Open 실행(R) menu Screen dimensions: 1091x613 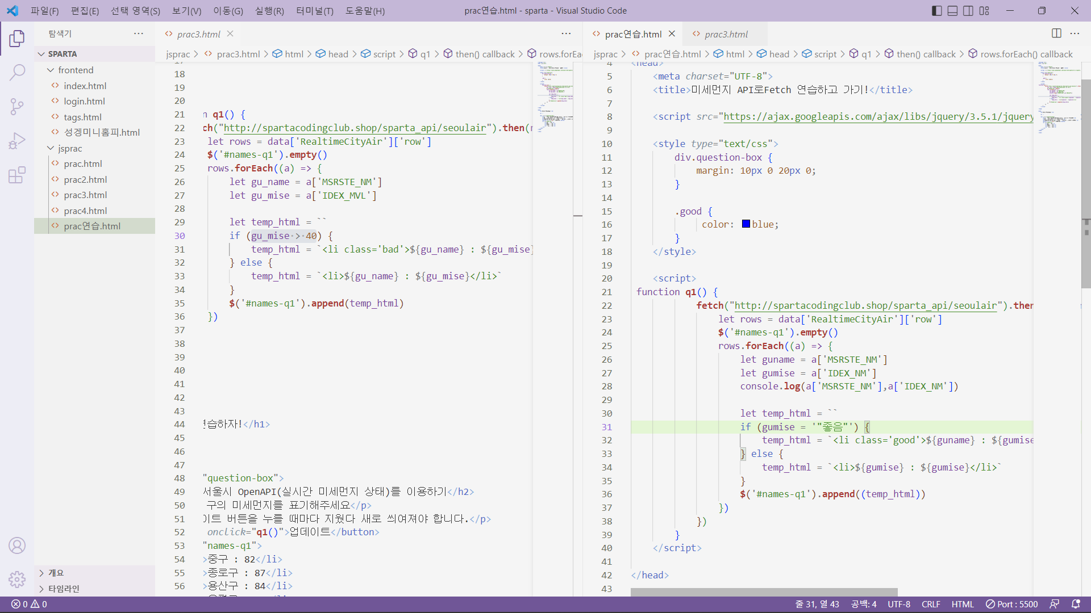point(269,11)
